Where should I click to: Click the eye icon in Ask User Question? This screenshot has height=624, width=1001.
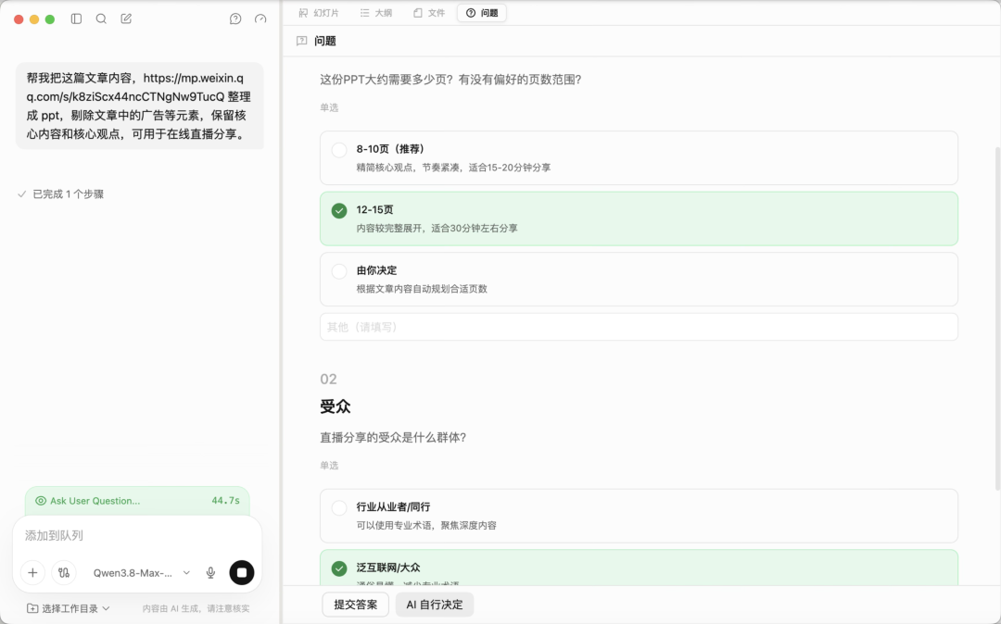(41, 501)
